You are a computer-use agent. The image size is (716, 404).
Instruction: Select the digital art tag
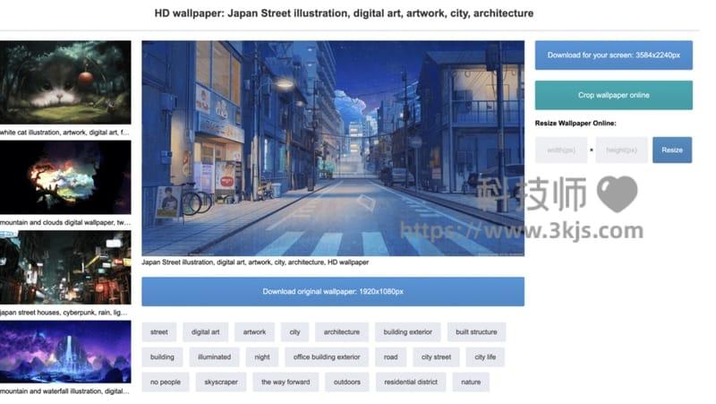click(206, 331)
